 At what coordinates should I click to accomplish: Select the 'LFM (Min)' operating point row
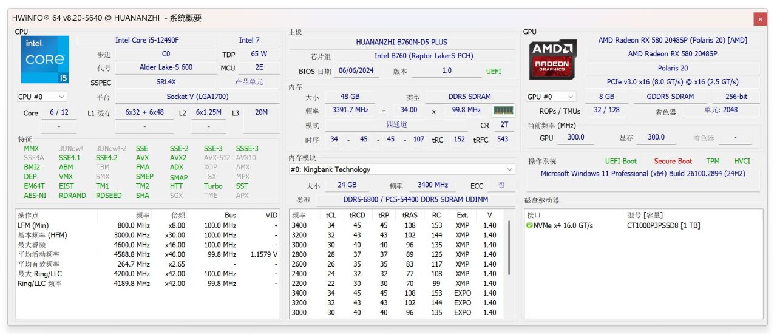point(148,225)
